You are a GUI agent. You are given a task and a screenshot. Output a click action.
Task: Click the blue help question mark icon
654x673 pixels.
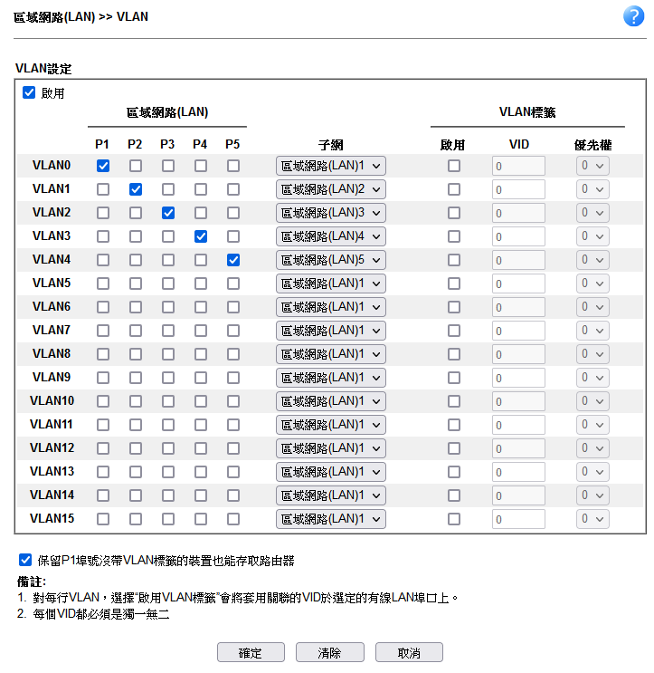[x=633, y=16]
